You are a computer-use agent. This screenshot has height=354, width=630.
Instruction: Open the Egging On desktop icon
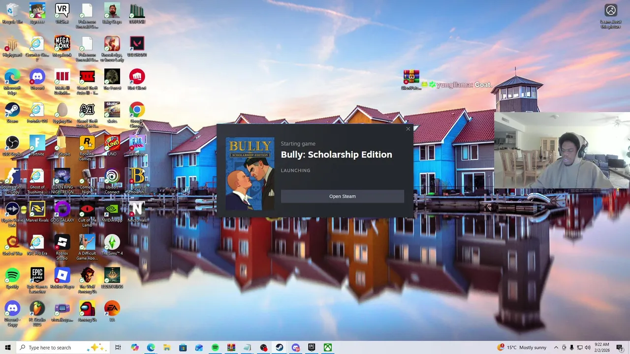(62, 112)
